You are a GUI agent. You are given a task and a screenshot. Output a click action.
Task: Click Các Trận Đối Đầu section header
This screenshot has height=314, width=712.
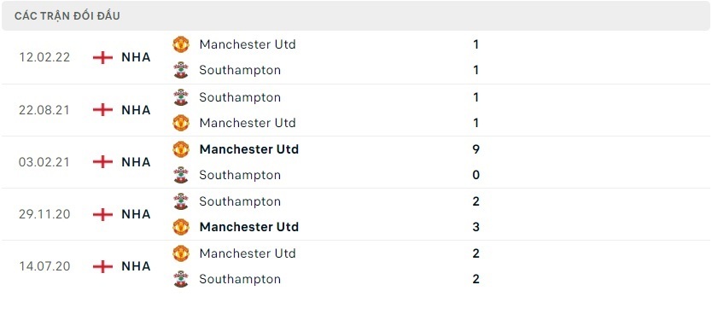(x=67, y=16)
